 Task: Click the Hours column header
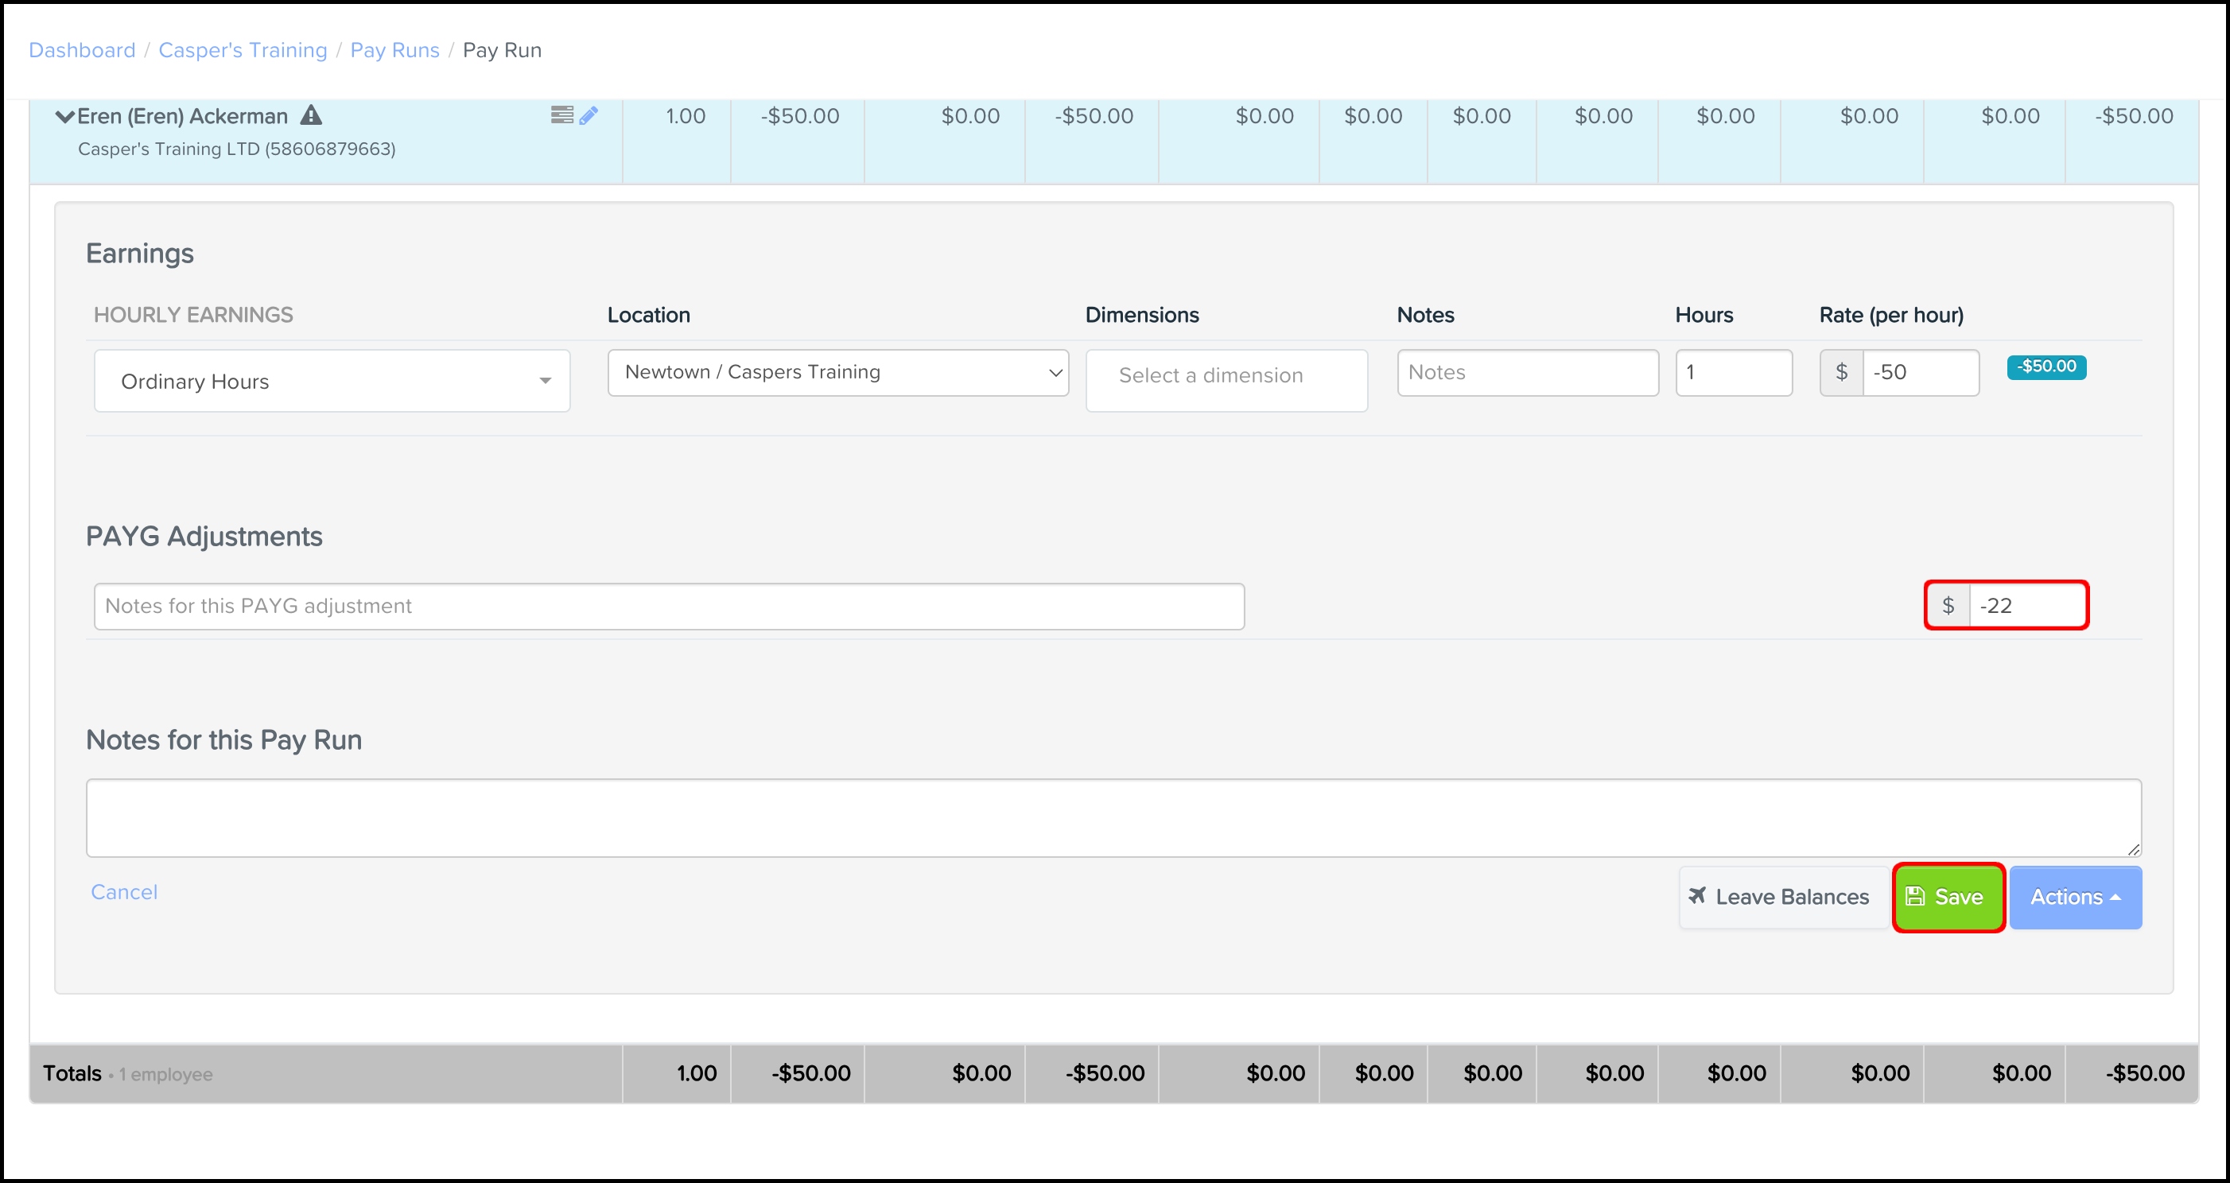(x=1704, y=315)
